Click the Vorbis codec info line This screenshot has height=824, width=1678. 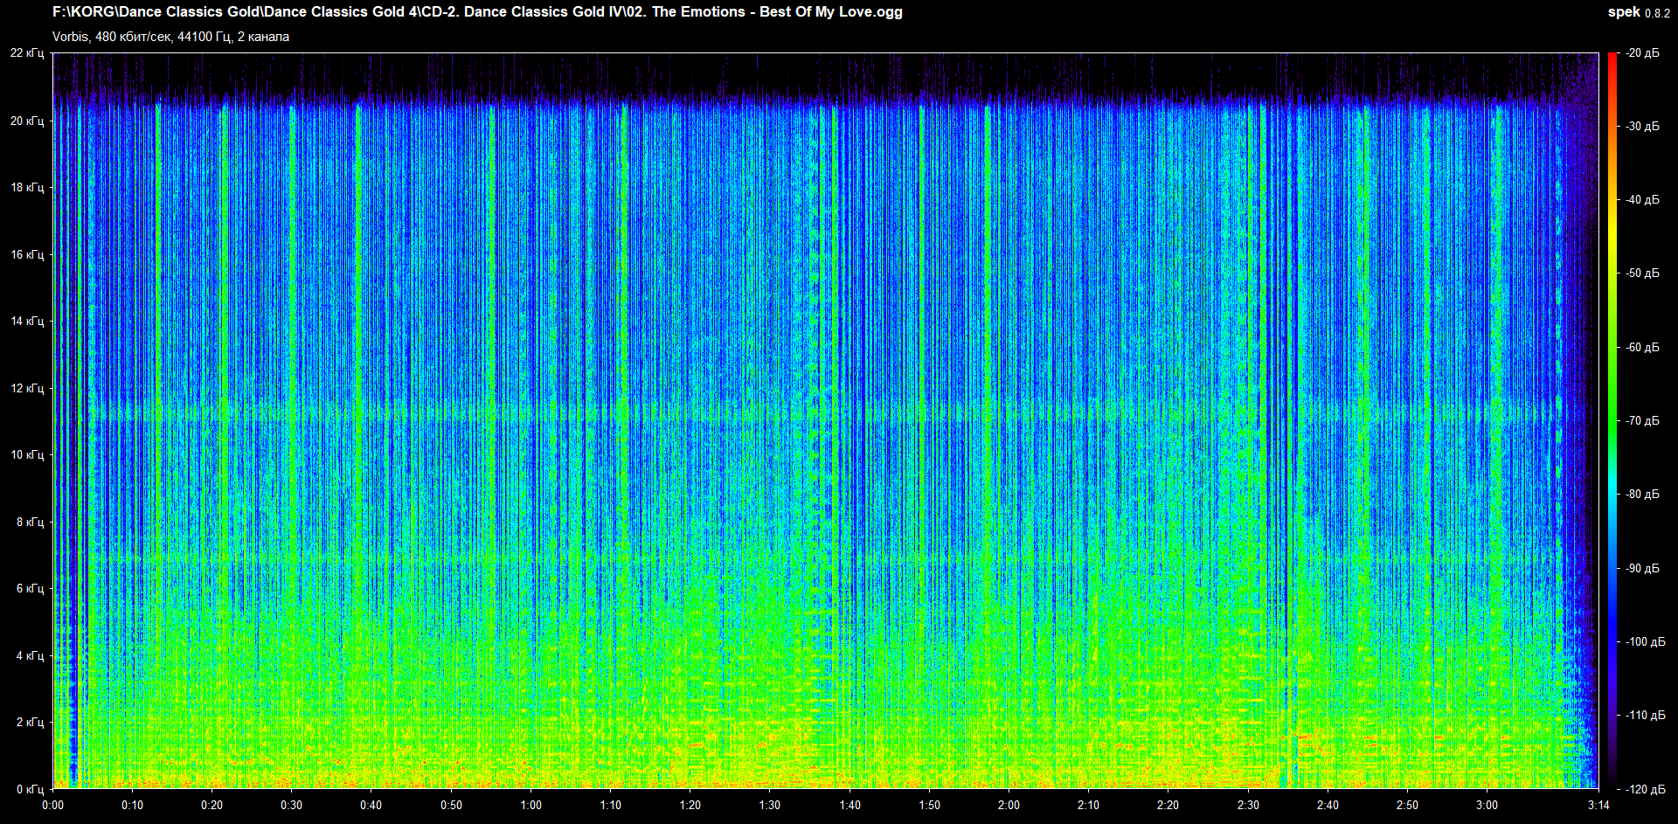tap(170, 37)
